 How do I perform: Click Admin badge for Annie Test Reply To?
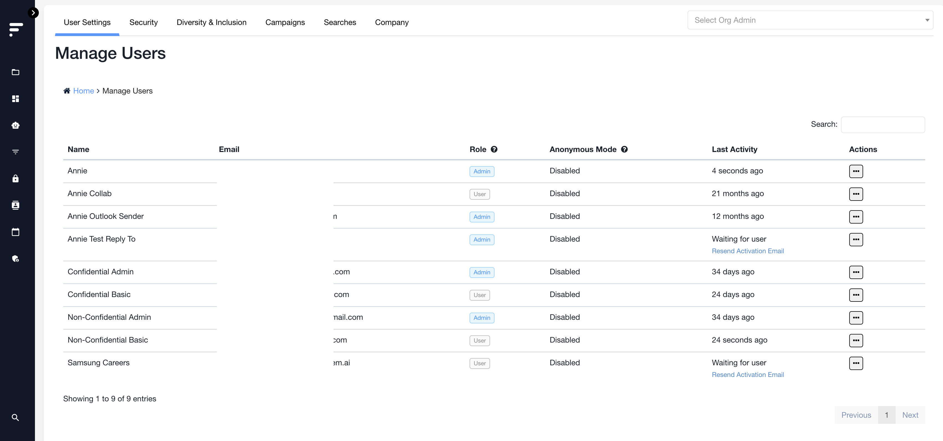point(482,240)
